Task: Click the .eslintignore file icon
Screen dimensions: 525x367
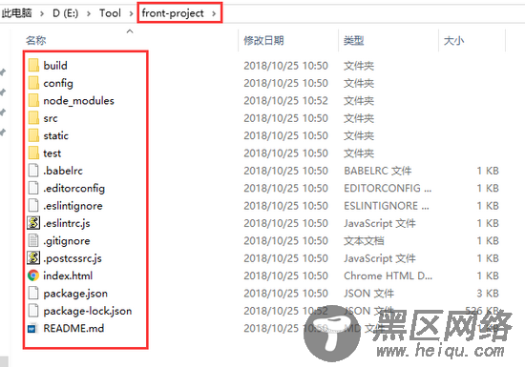Action: coord(33,206)
